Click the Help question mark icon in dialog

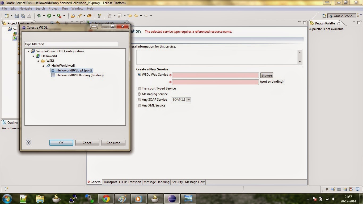pos(28,143)
